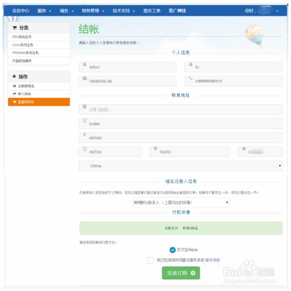Focus the state/province field in address row
This screenshot has width=291, height=291.
point(189,152)
